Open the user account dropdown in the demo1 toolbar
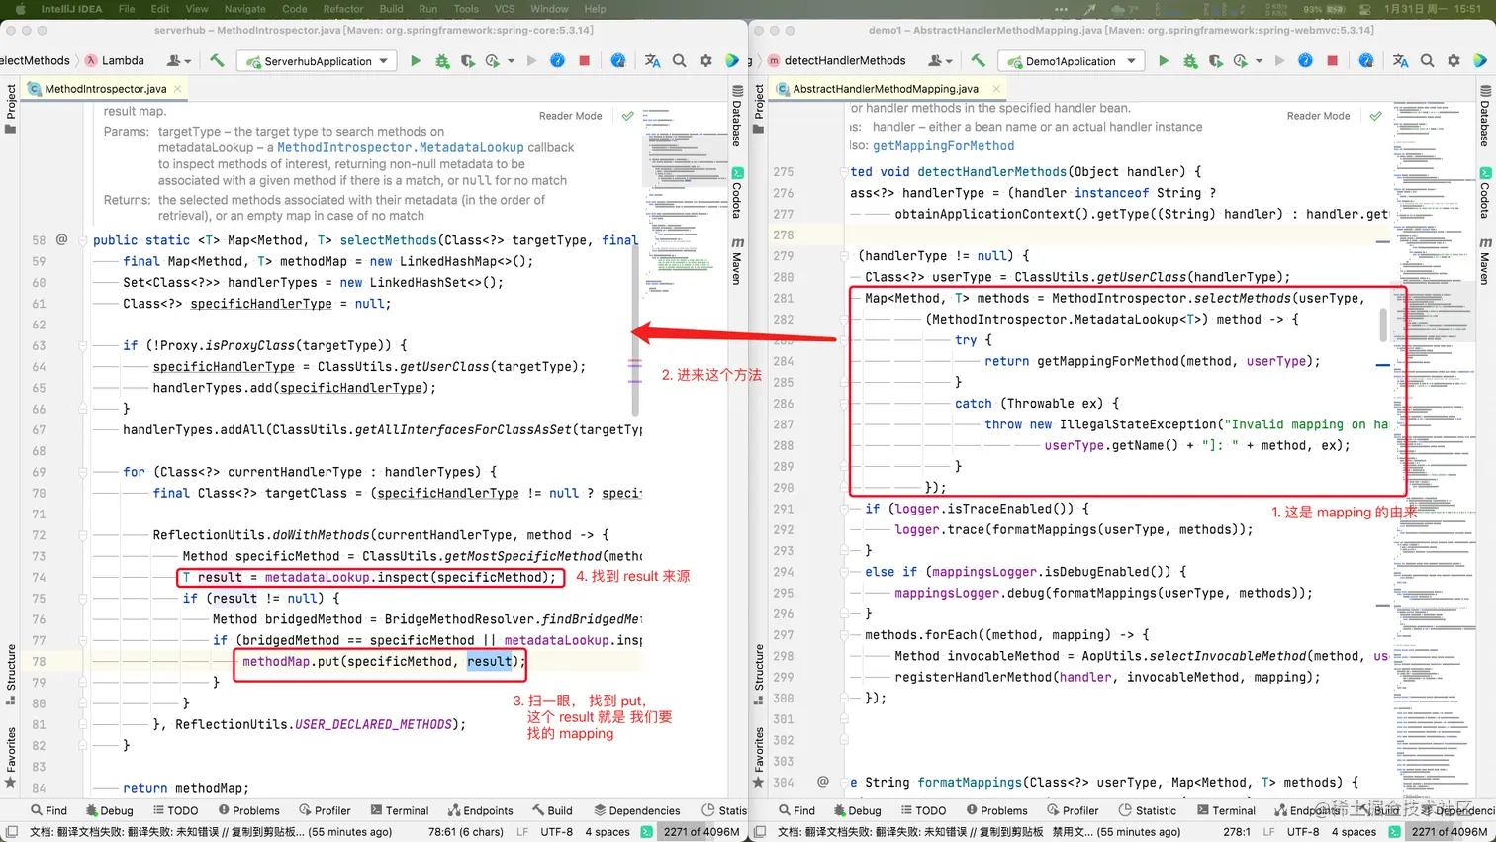Image resolution: width=1496 pixels, height=842 pixels. (940, 61)
